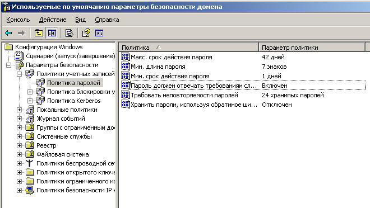Collapse the Параметры безопасности node

8,65
